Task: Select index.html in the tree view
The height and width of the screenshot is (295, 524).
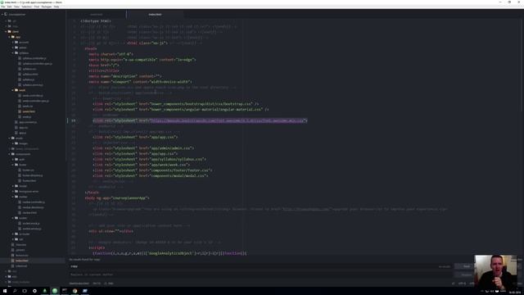Action: click(x=22, y=261)
